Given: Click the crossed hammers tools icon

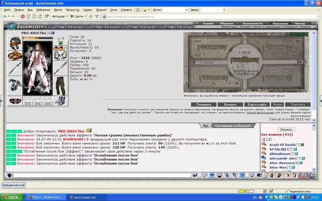Looking at the screenshot, I should pos(47,16).
